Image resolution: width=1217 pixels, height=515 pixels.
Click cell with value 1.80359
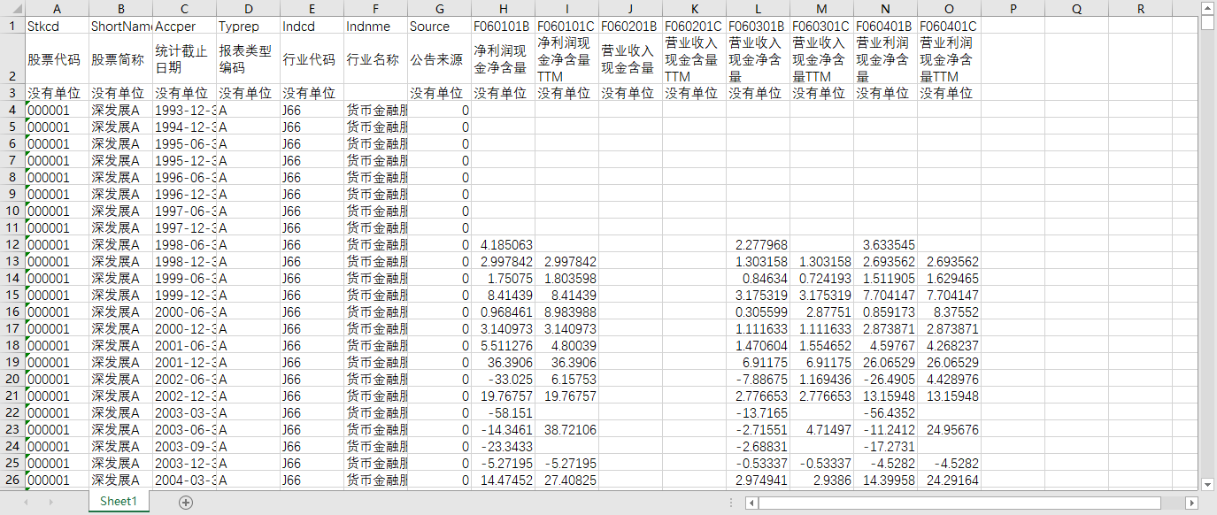coord(567,278)
